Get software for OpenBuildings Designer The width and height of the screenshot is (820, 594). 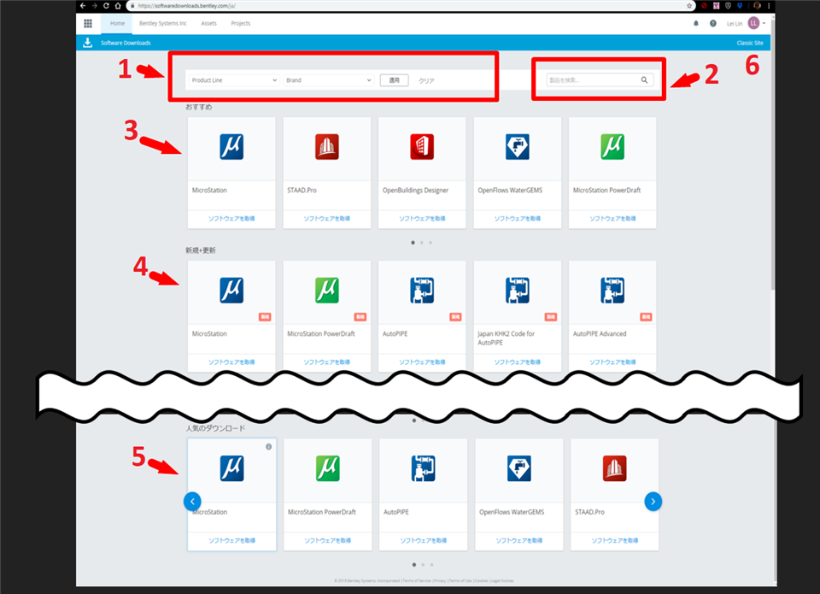[422, 219]
